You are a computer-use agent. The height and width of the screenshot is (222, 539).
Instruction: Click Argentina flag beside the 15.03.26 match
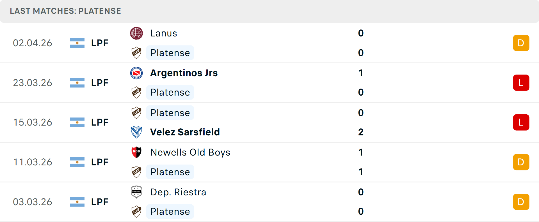click(x=77, y=122)
